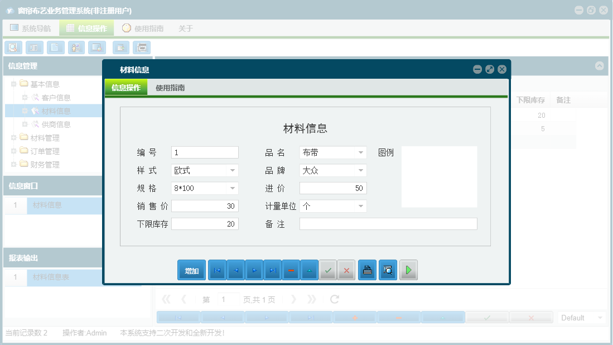
Task: Click the orange plus button in the background bar
Action: pyautogui.click(x=355, y=318)
